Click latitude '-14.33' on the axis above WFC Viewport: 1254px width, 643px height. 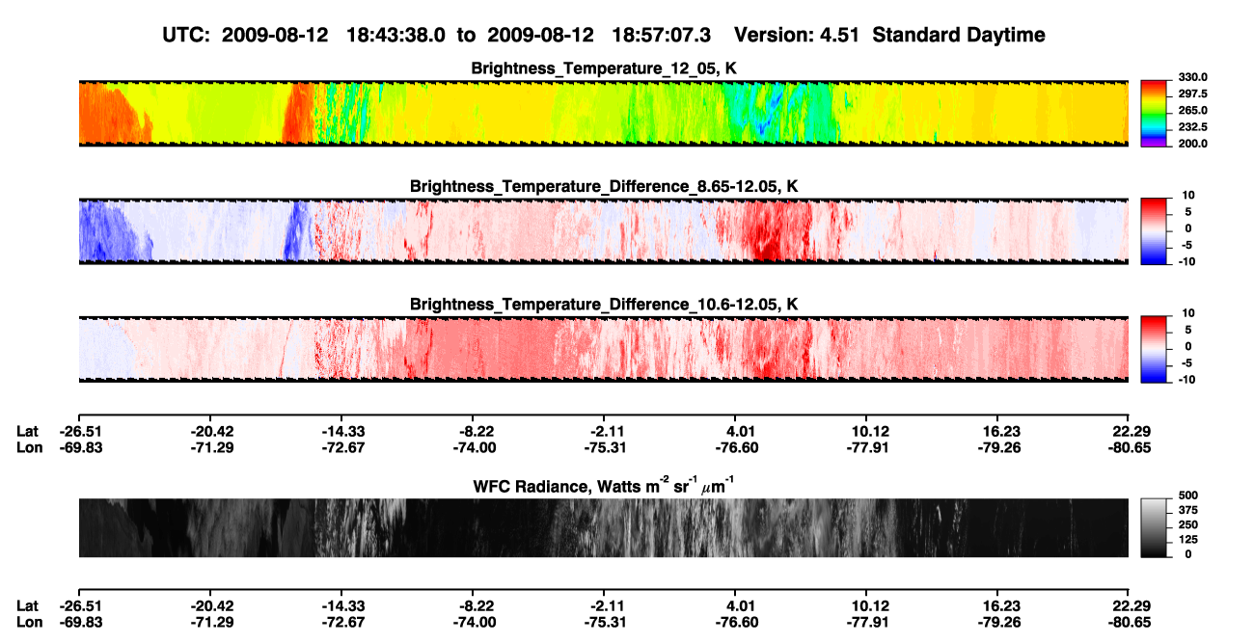[x=342, y=431]
